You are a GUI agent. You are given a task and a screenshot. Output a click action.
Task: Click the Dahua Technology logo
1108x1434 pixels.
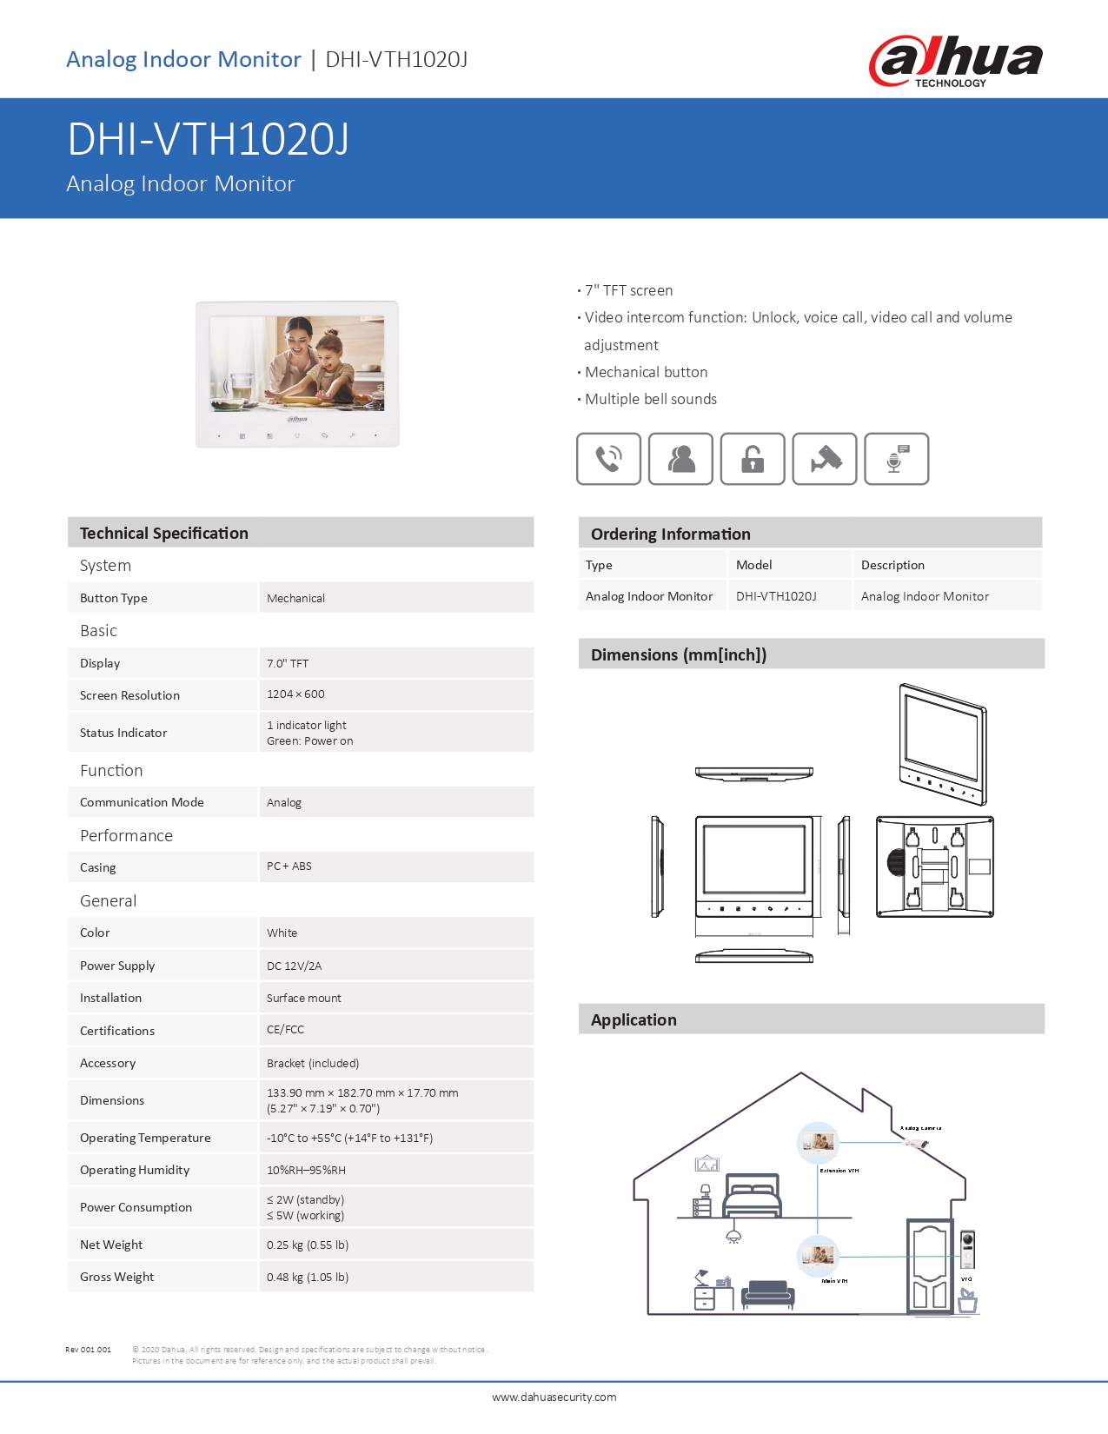[956, 61]
